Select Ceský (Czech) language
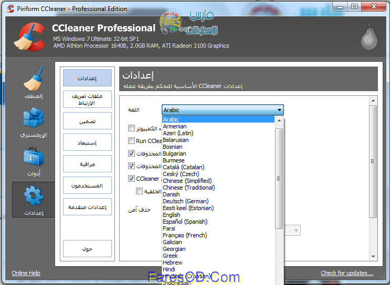 (218, 174)
